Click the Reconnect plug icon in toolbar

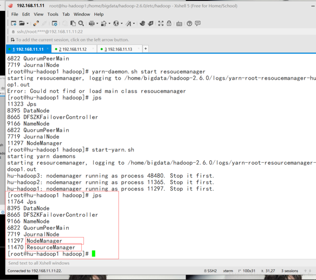tap(36, 23)
